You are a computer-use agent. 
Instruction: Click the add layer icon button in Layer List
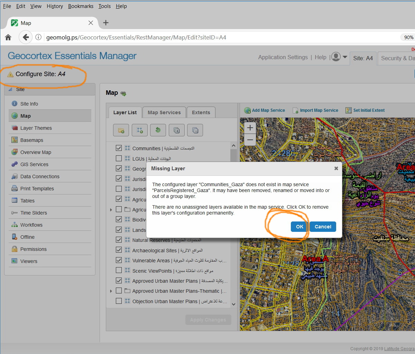(139, 130)
